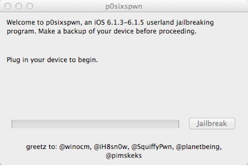The height and width of the screenshot is (165, 248).
Task: Click 'userland jailbreaking' in the welcome message
Action: [180, 23]
